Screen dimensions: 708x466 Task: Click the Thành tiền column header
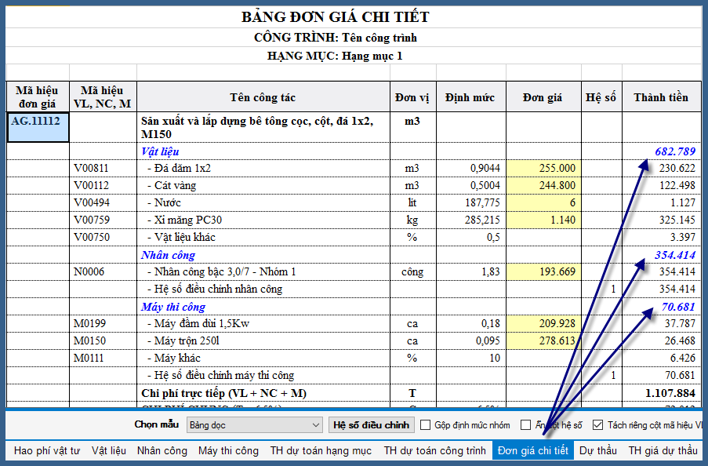point(660,97)
